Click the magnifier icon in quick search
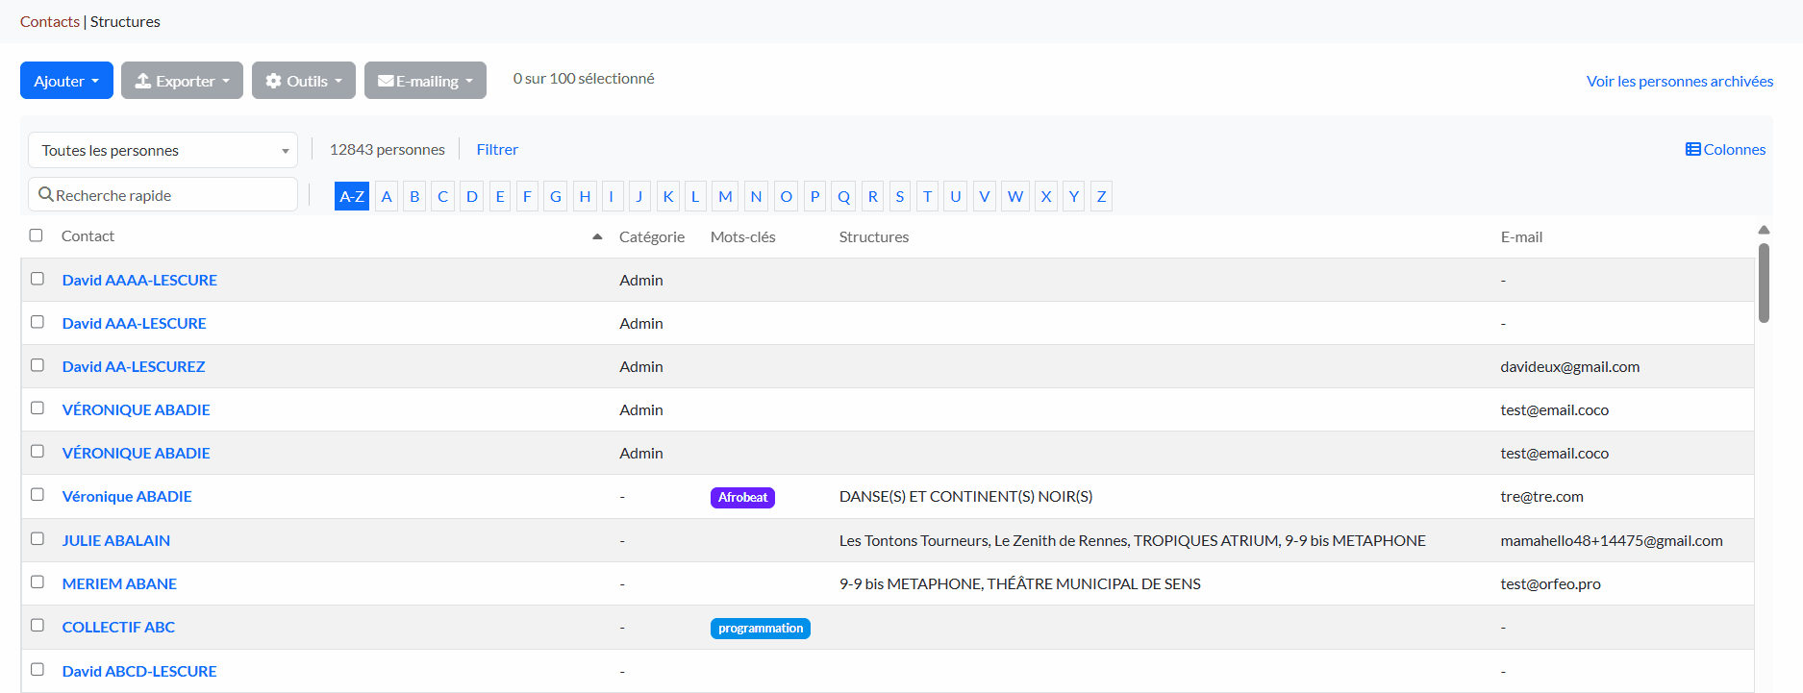 click(x=45, y=195)
